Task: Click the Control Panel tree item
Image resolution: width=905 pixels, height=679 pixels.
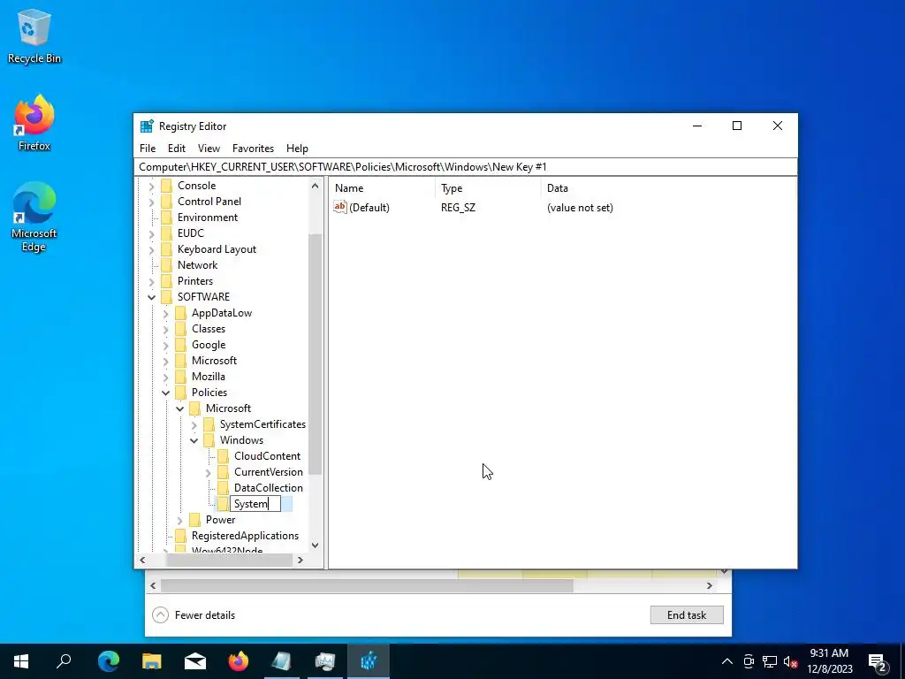Action: [x=209, y=202]
